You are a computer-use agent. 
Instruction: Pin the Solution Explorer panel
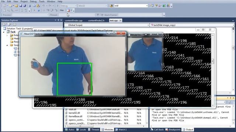tap(58, 20)
